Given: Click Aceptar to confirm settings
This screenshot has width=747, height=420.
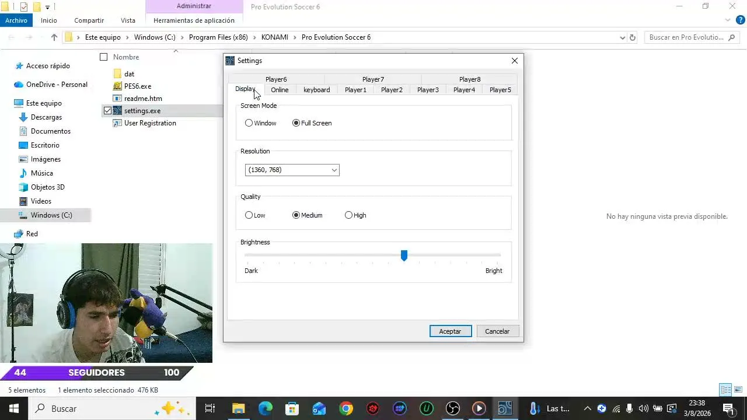Looking at the screenshot, I should point(450,331).
